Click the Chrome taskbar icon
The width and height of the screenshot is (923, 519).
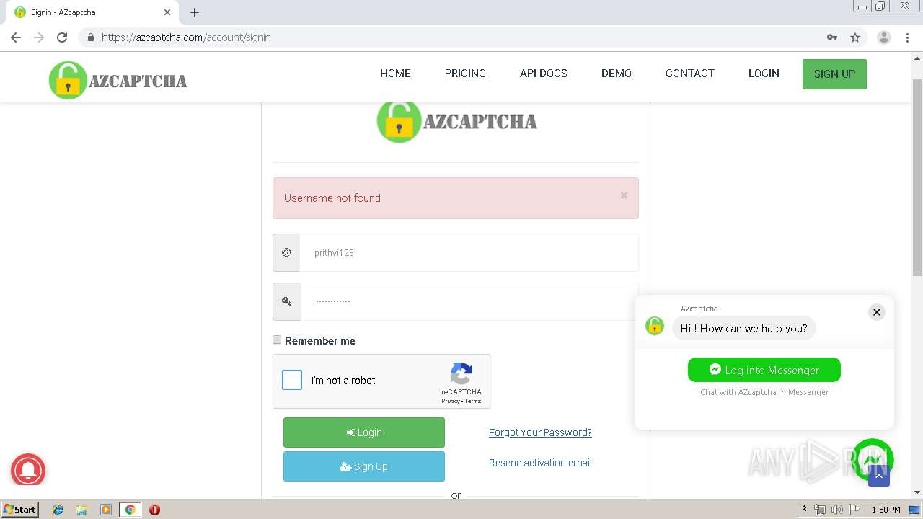[130, 510]
